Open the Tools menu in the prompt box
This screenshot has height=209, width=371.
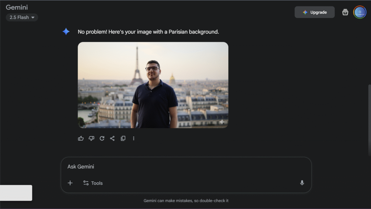coord(93,183)
